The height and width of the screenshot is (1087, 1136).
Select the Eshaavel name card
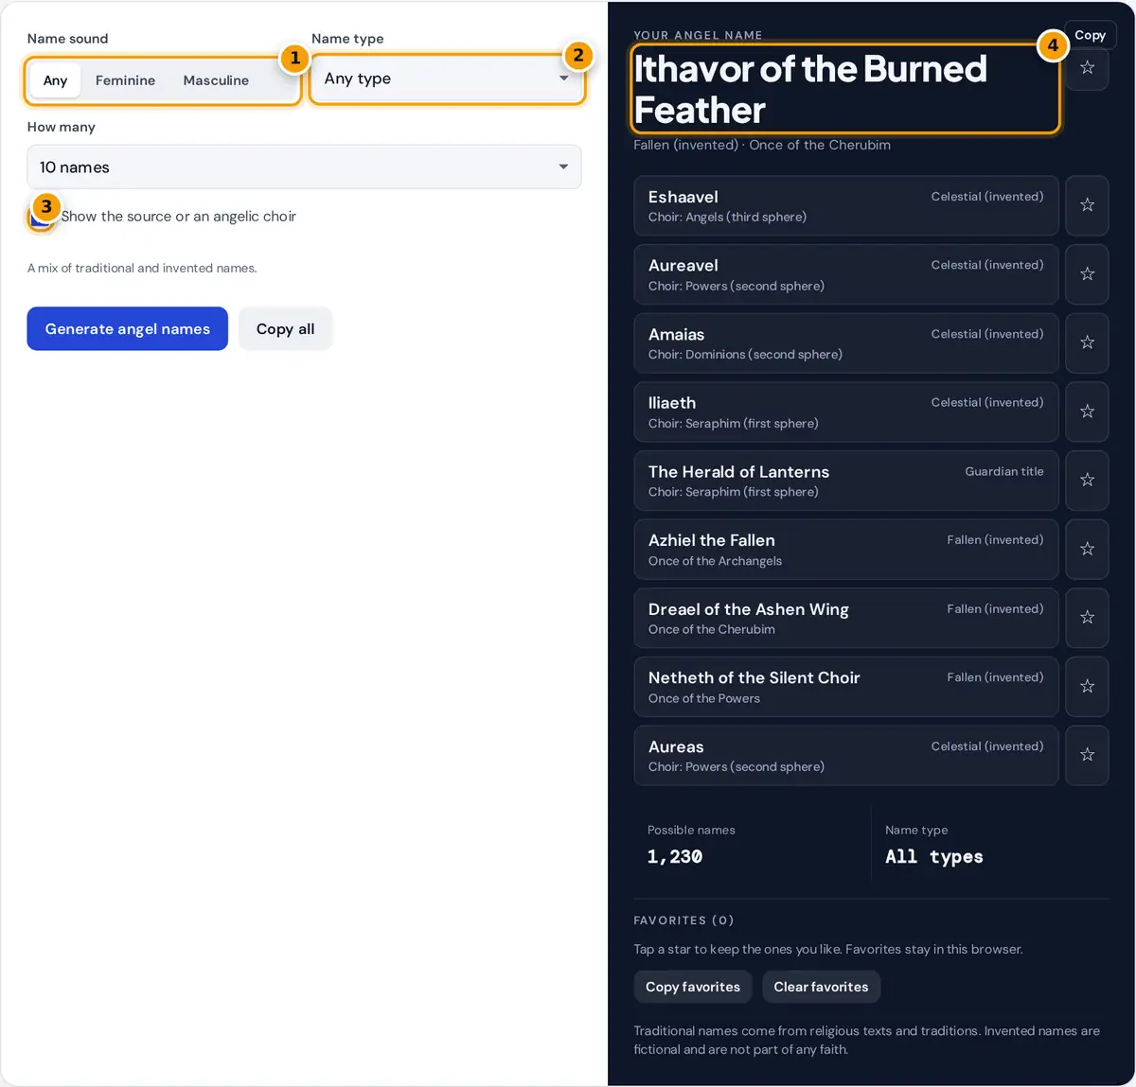[845, 205]
